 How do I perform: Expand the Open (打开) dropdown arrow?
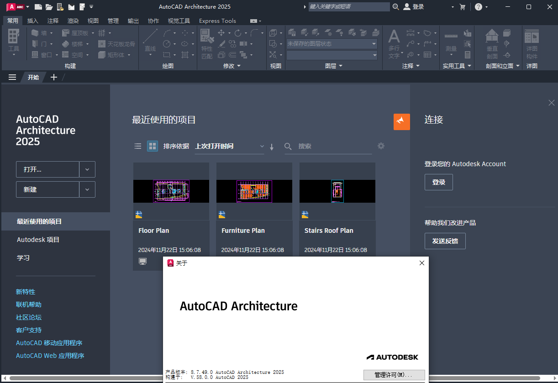[87, 169]
